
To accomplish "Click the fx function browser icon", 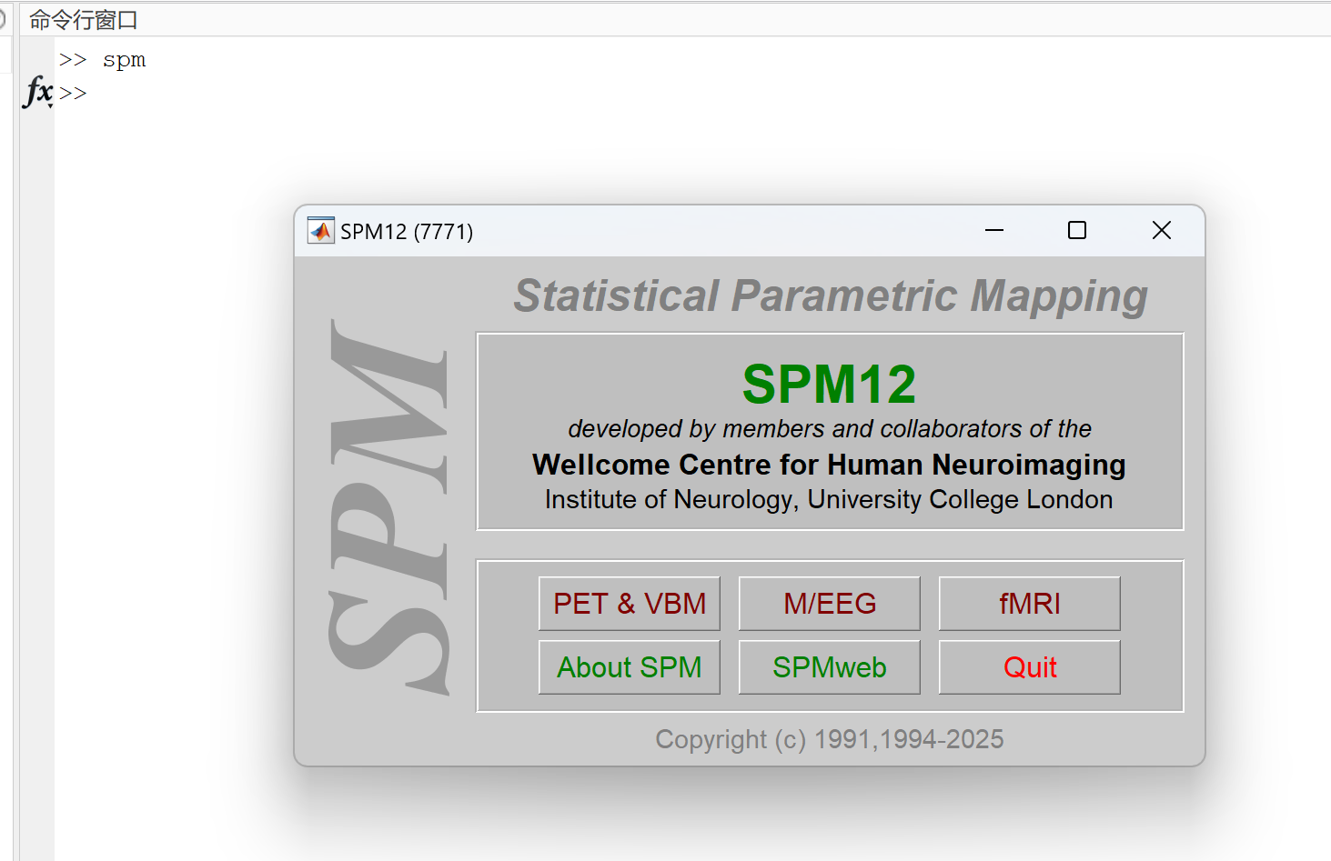I will [38, 92].
